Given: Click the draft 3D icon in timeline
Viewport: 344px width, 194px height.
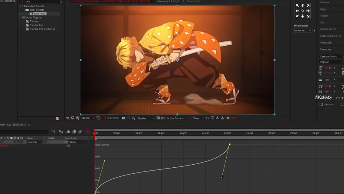Looking at the screenshot, I should coord(61,132).
